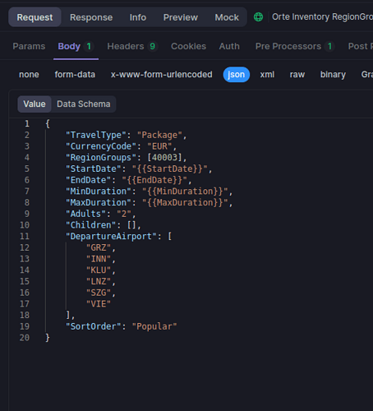The image size is (373, 411).
Task: Click the "StartDate" key in line 5
Action: pos(94,169)
